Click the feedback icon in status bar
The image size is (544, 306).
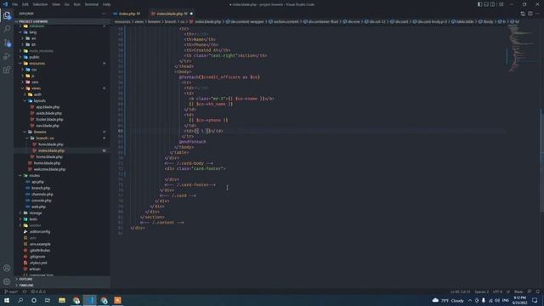(x=530, y=292)
